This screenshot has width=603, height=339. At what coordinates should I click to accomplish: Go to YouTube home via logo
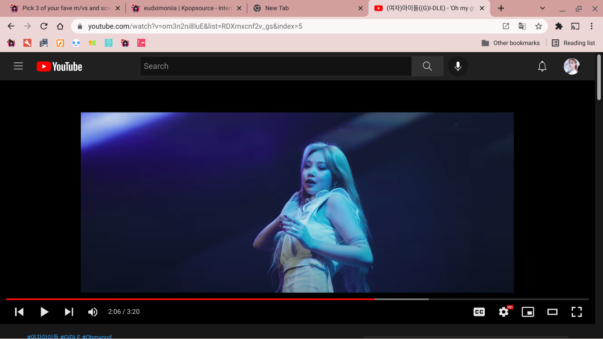pyautogui.click(x=59, y=66)
